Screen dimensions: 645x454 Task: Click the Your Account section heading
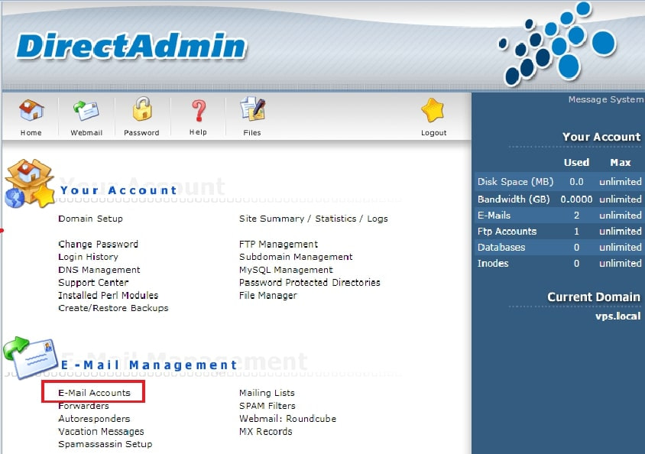pyautogui.click(x=118, y=190)
